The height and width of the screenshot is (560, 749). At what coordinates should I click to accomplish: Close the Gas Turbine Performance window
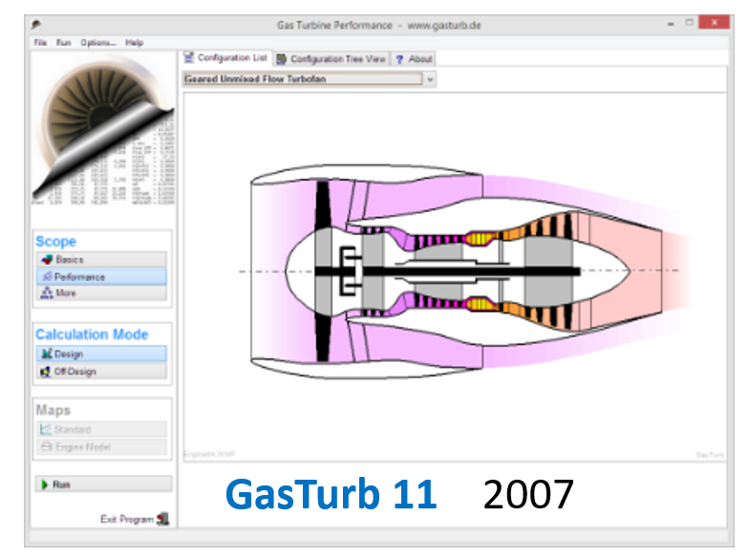click(715, 22)
